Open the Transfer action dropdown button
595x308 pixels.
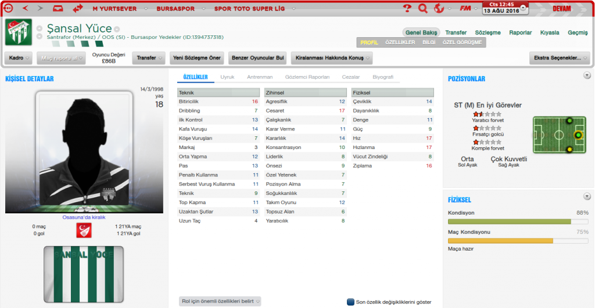[x=149, y=58]
